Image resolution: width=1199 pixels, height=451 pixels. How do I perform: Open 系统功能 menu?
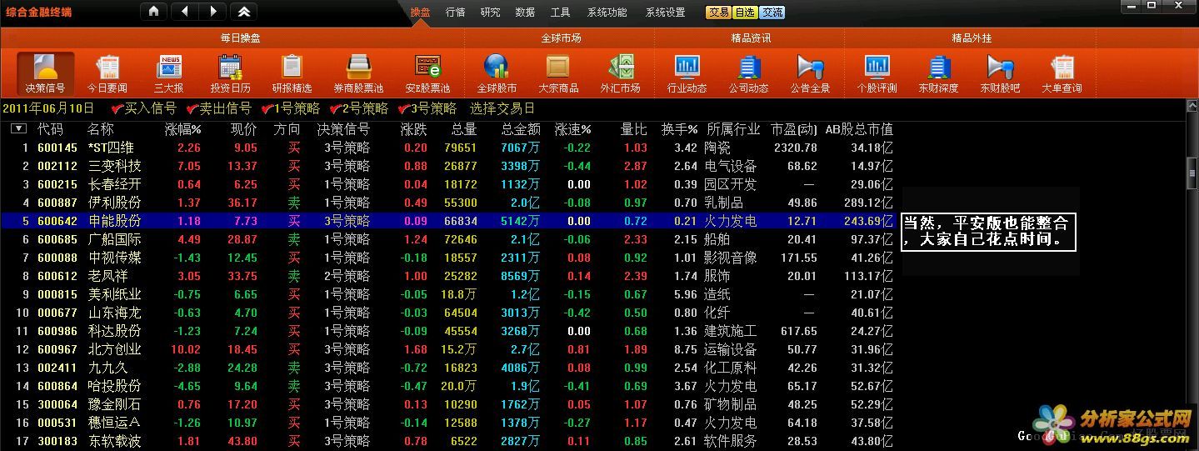pos(607,13)
